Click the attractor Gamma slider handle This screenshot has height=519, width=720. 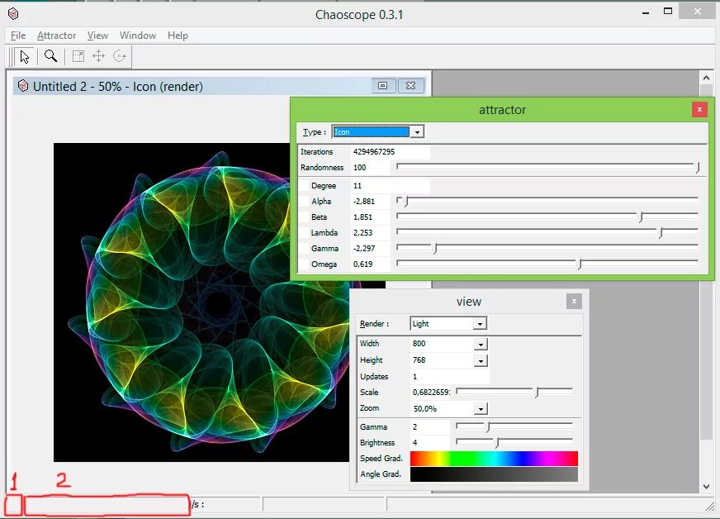[x=435, y=249]
